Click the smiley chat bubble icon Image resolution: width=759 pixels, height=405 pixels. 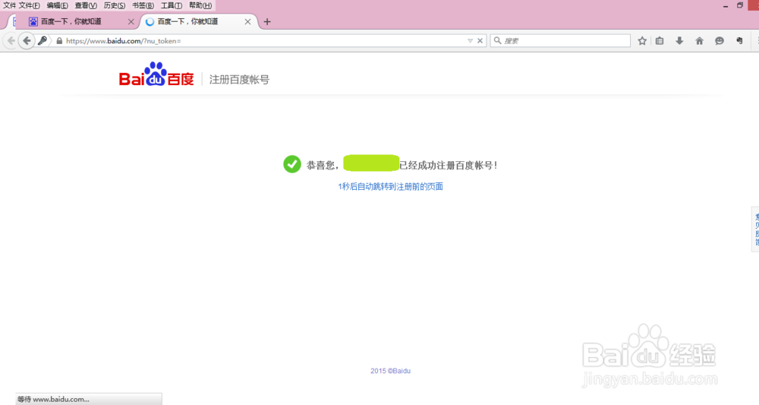click(x=720, y=41)
